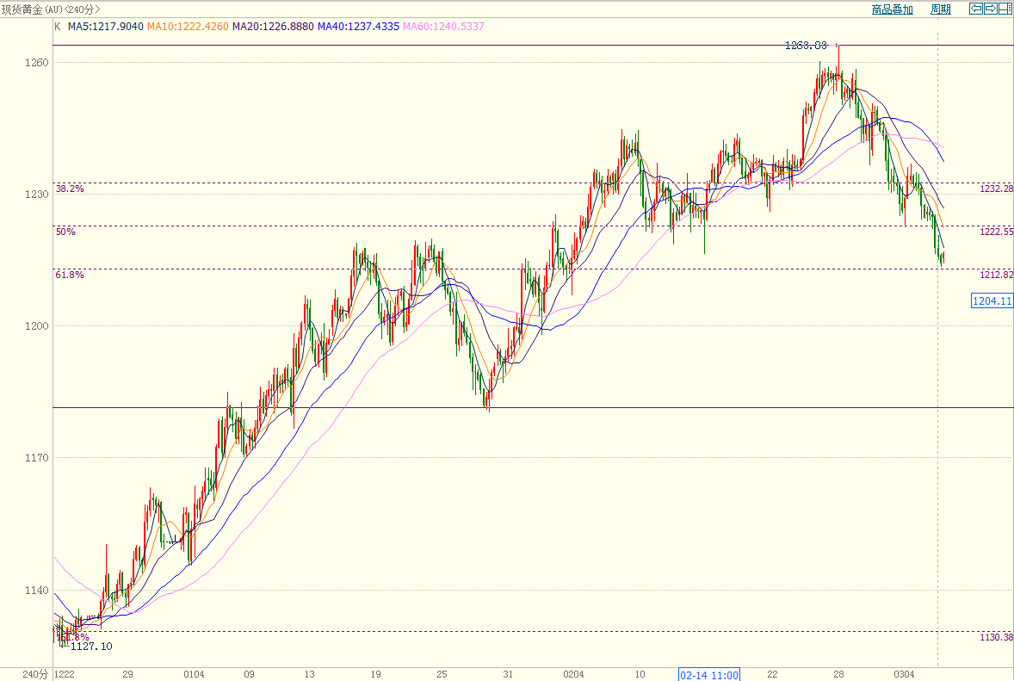The height and width of the screenshot is (681, 1014).
Task: Click the 现货黄金(AU) chart title
Action: (x=51, y=9)
